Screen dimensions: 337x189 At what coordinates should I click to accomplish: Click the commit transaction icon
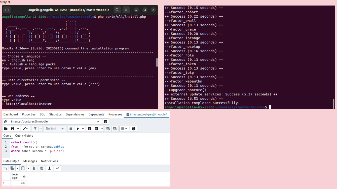[x=108, y=129]
